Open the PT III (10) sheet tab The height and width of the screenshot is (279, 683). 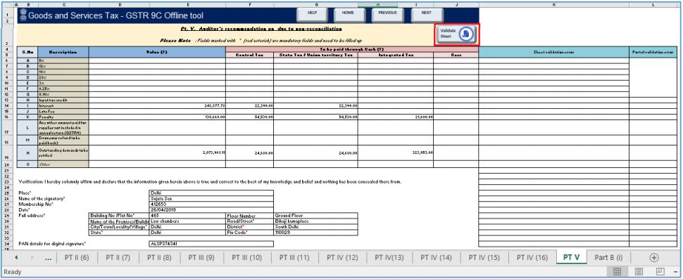pos(246,257)
